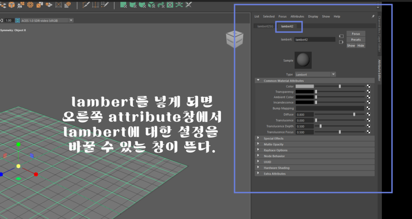
Task: Click the checker map button for Ambient Color
Action: click(369, 97)
